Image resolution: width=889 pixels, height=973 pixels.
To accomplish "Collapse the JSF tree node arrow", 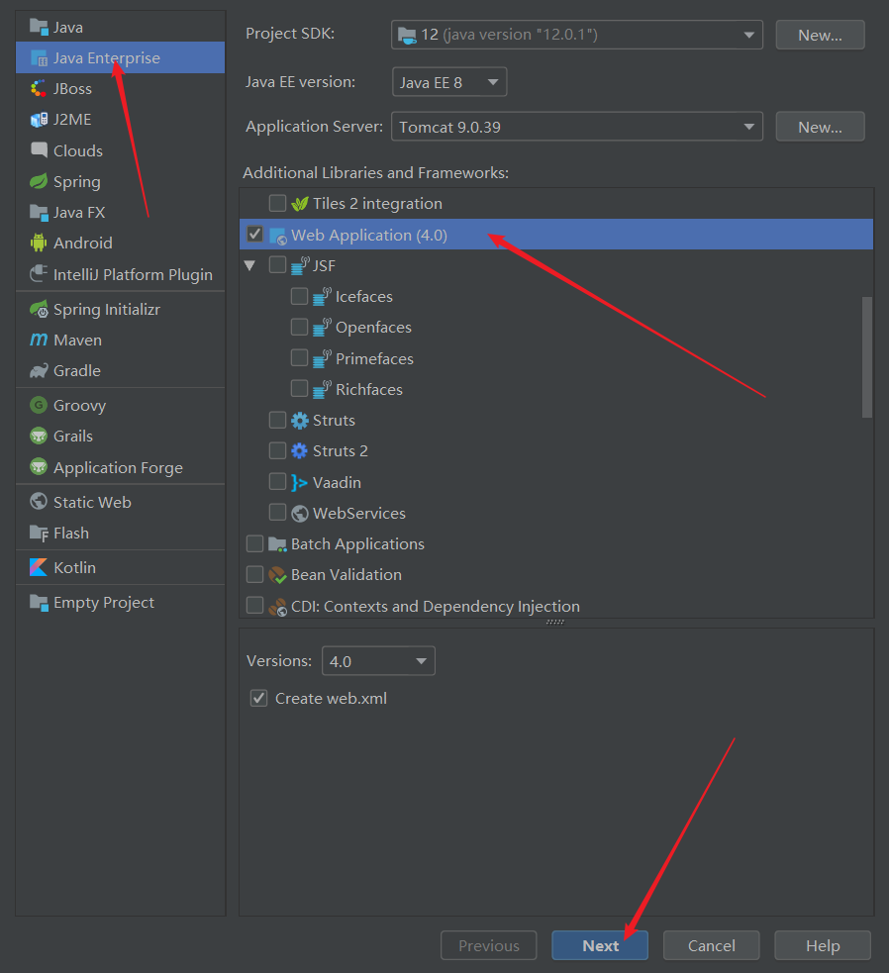I will 250,265.
